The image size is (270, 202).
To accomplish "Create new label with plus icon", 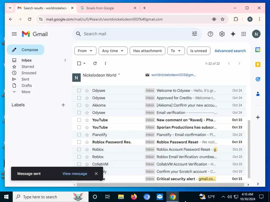I will pyautogui.click(x=63, y=105).
